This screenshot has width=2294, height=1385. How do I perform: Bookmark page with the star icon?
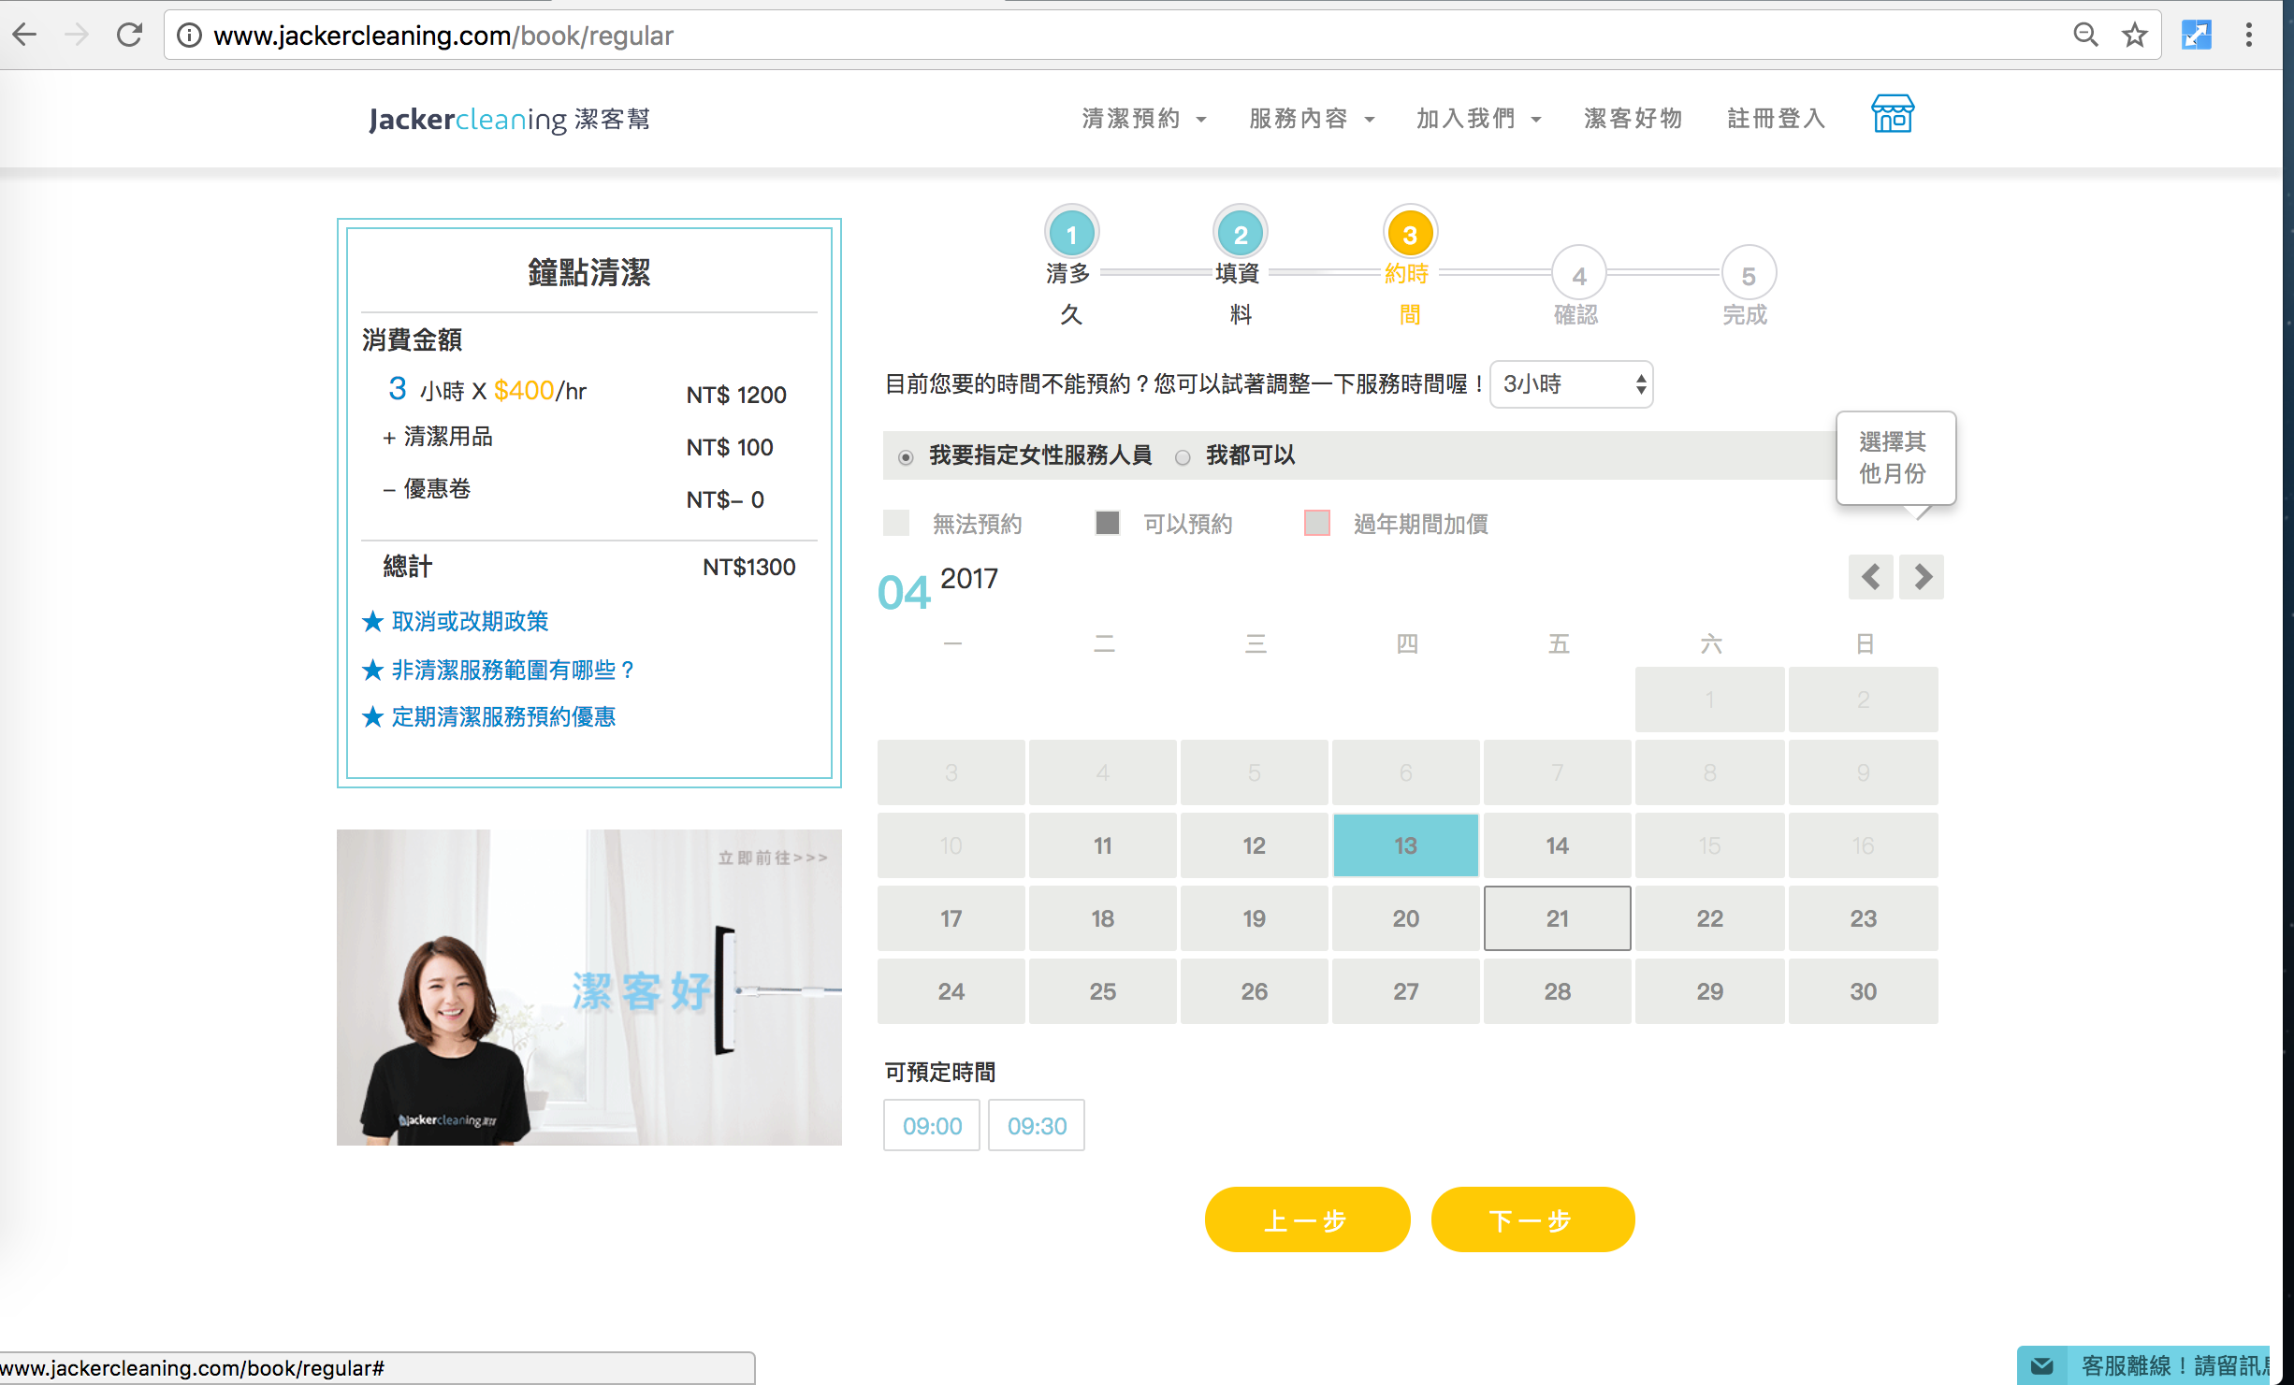coord(2134,36)
